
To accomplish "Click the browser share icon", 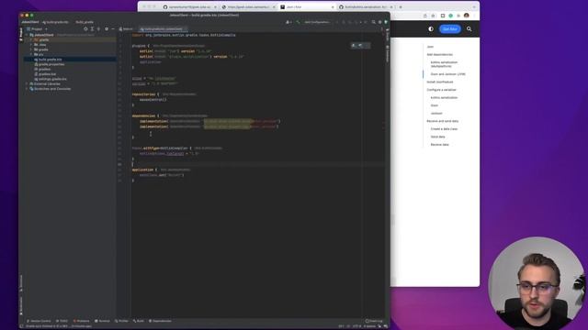I will point(424,16).
